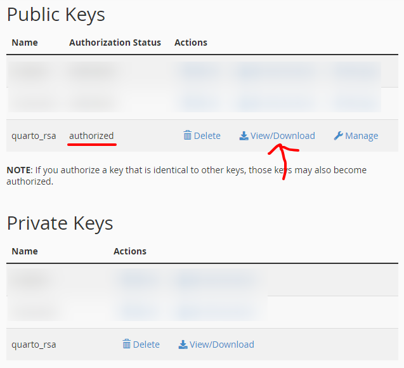Click Actions column header in Public Keys

(191, 43)
